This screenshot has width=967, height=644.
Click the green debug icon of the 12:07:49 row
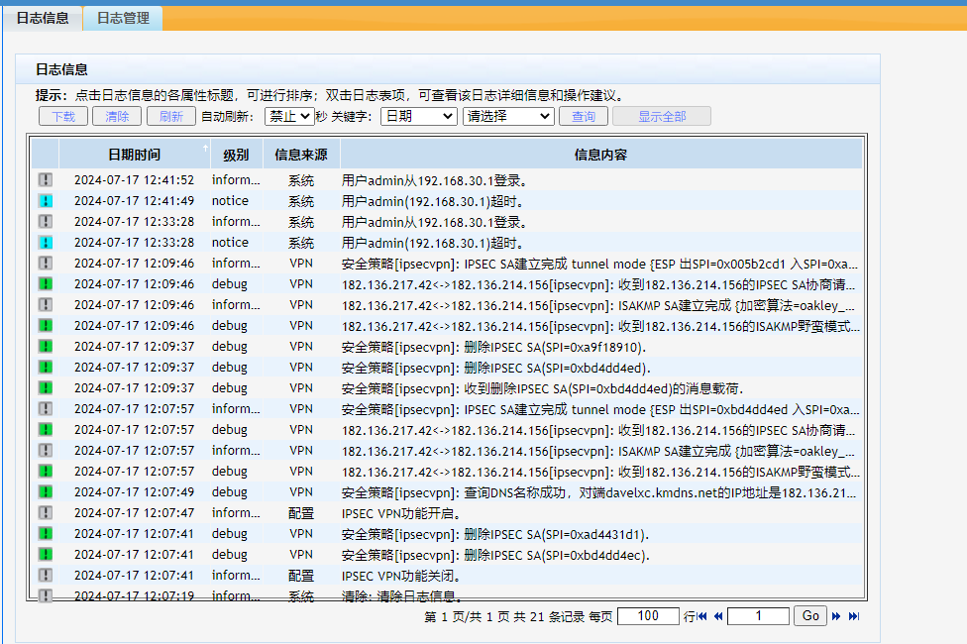tap(45, 492)
